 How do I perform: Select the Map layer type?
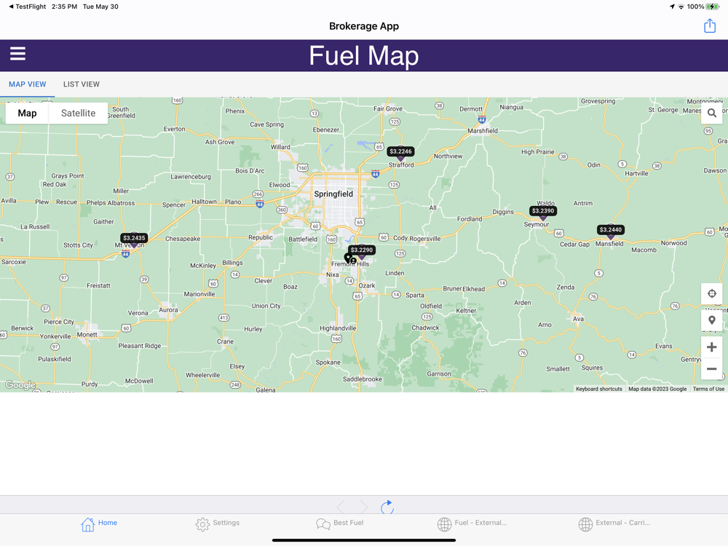coord(27,113)
